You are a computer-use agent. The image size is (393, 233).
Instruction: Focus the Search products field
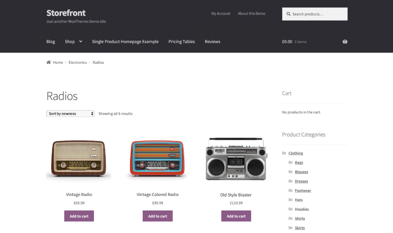click(x=318, y=14)
